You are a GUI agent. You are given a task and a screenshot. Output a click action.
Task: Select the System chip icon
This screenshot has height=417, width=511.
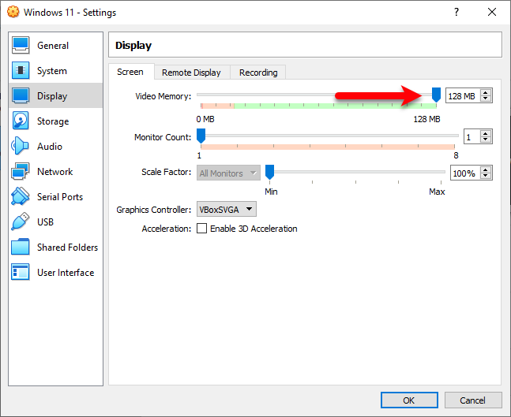click(21, 71)
